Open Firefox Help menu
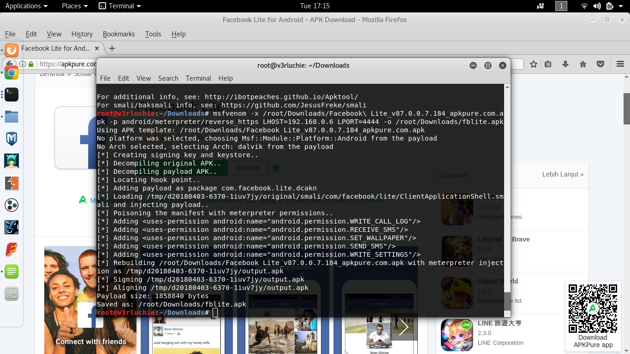 coord(178,34)
